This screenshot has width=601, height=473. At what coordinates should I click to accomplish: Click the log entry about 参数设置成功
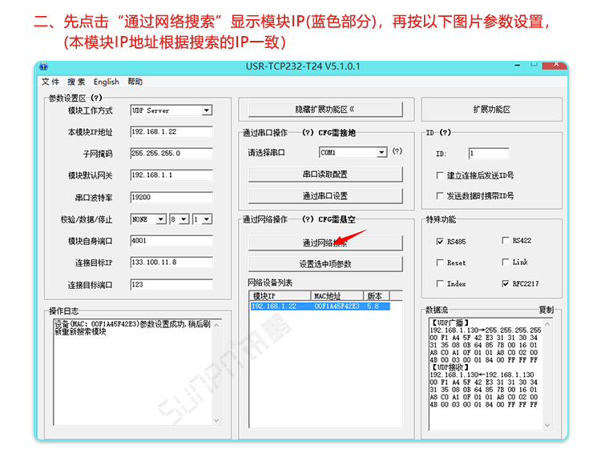(x=132, y=328)
